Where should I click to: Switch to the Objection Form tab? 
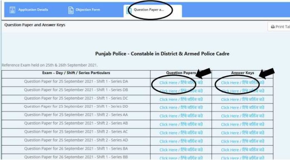point(84,10)
